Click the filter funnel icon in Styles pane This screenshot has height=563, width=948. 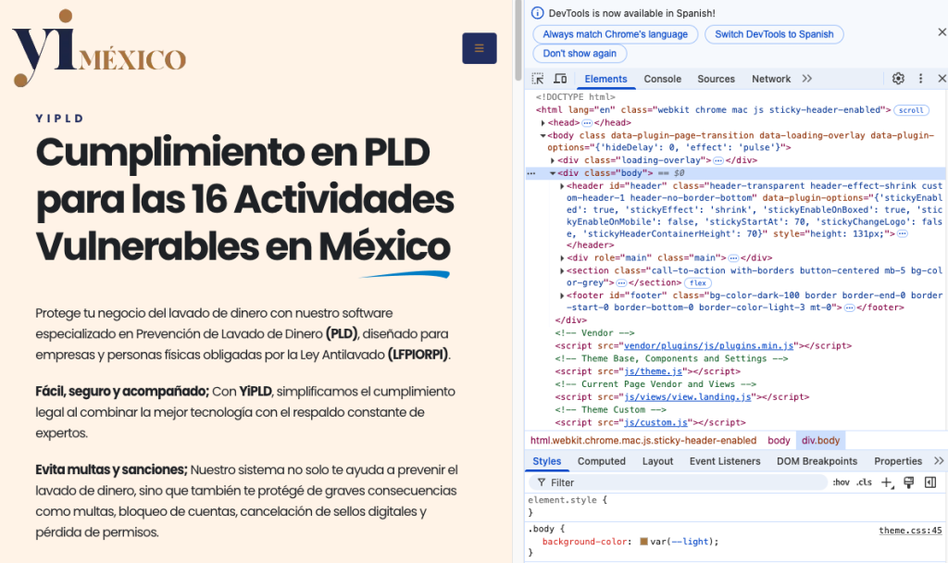point(542,482)
